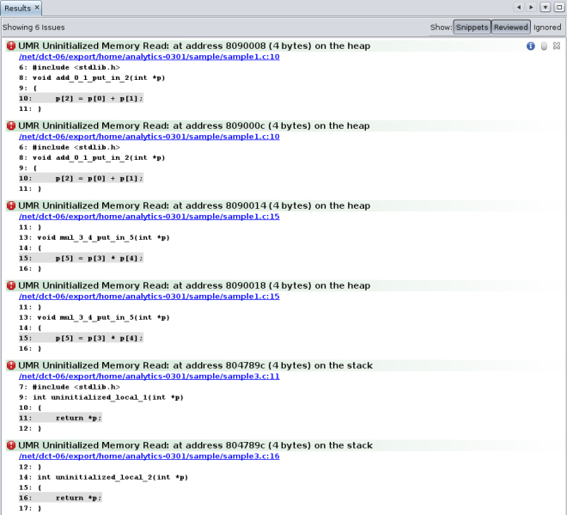Click the gray mark-reviewed icon on first issue

pos(544,46)
